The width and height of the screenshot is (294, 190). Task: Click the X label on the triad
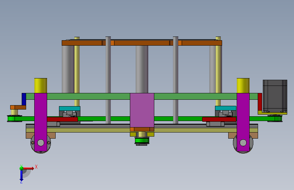(x=36, y=167)
